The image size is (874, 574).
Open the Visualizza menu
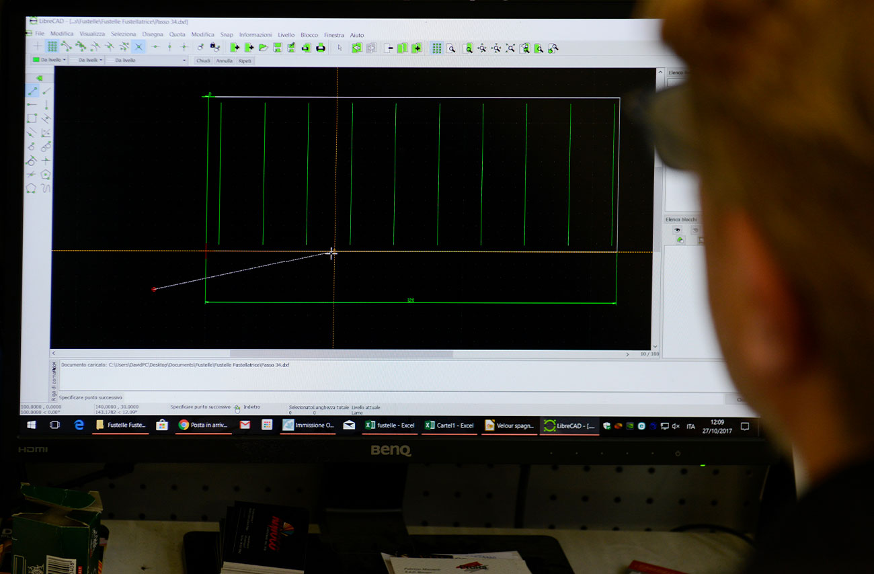(92, 34)
